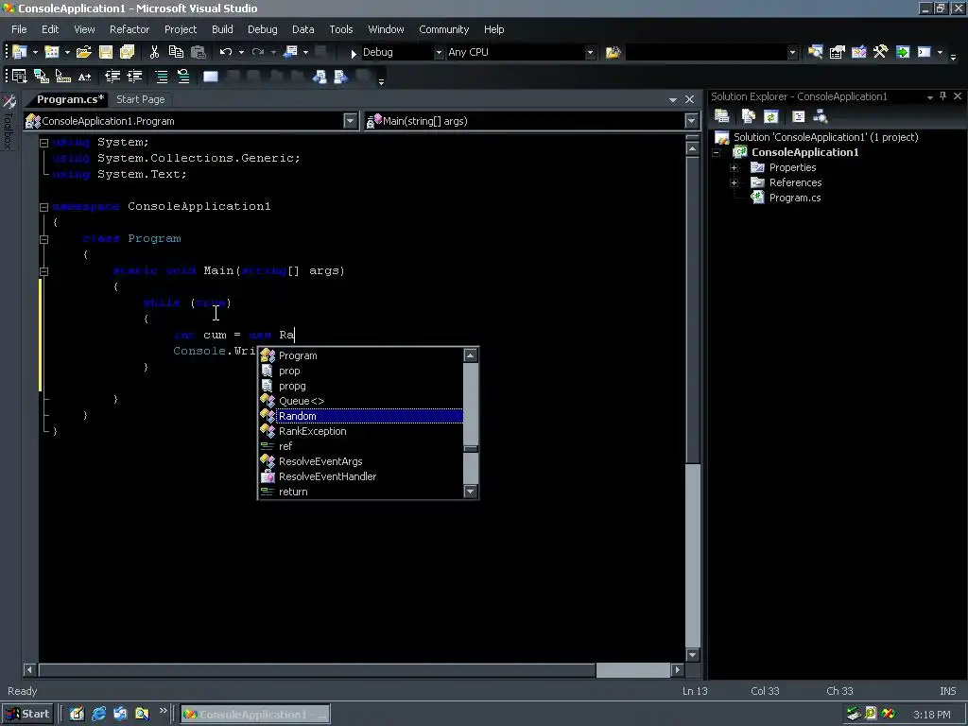Uncomment the selected lines icon
This screenshot has width=968, height=726.
pyautogui.click(x=183, y=77)
